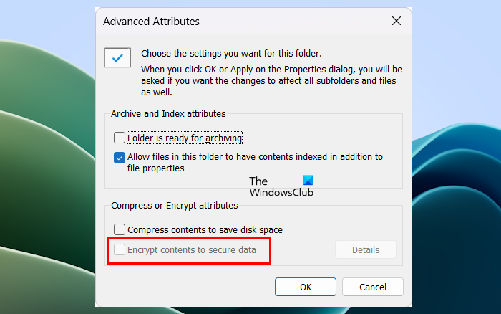Image resolution: width=501 pixels, height=314 pixels.
Task: Dismiss the dialog using the Cancel button
Action: 373,287
